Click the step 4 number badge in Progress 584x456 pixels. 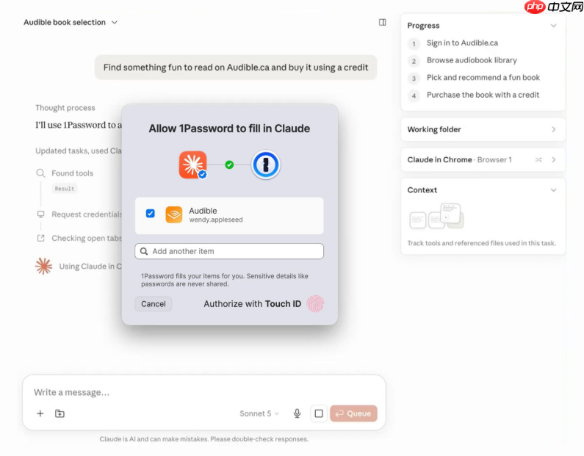pos(414,95)
